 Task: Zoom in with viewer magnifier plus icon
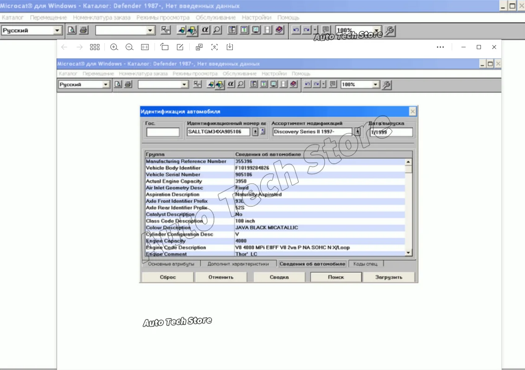[114, 47]
